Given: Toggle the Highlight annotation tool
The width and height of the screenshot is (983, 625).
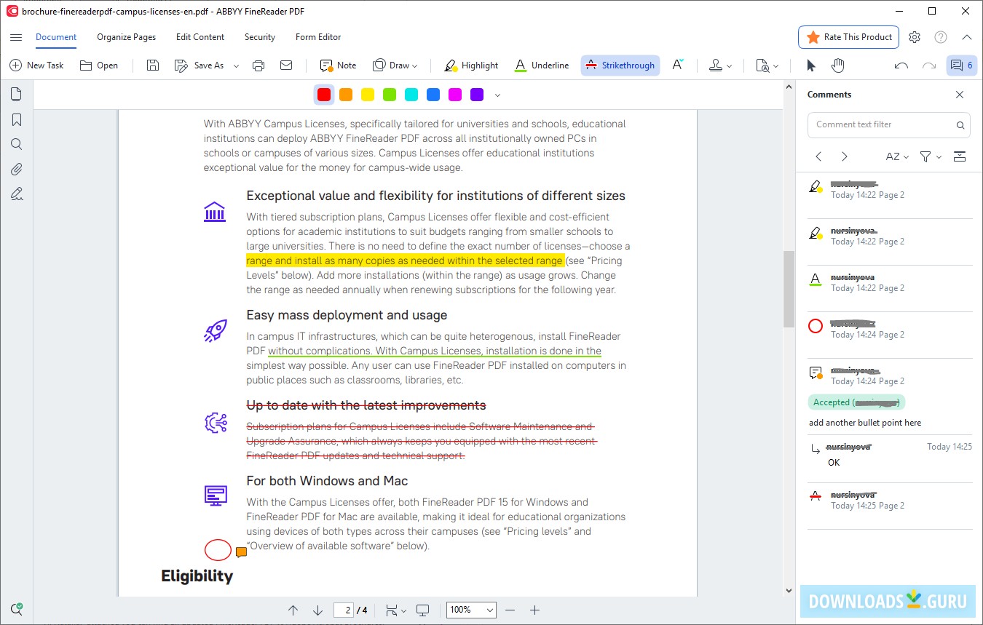Looking at the screenshot, I should tap(471, 65).
